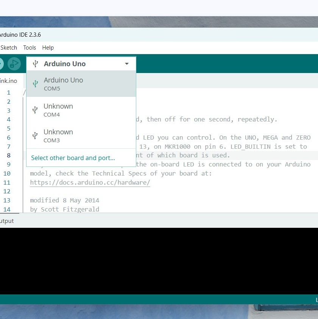Open the Sketch menu
Image resolution: width=318 pixels, height=319 pixels.
(x=8, y=47)
